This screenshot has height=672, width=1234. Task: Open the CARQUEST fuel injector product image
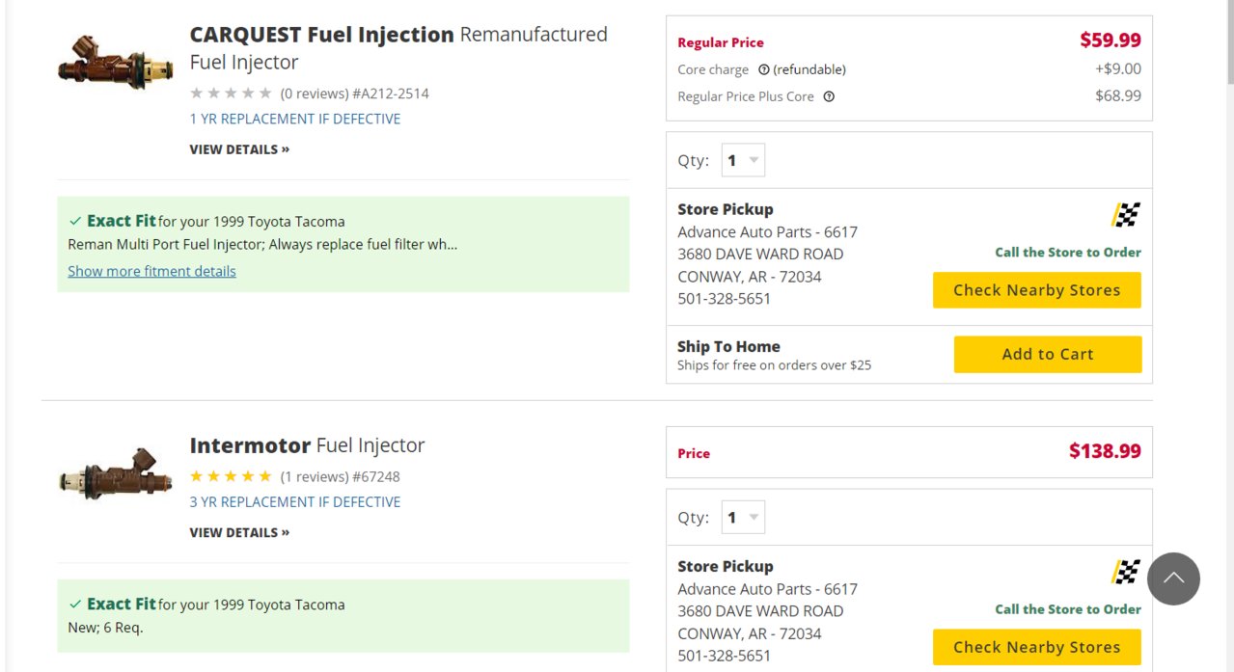[116, 63]
